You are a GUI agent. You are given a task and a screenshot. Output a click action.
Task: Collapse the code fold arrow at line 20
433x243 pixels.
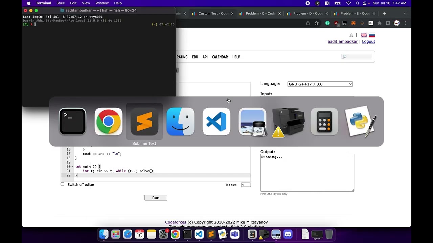(x=72, y=167)
